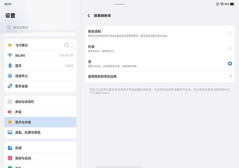Click the 更多连接 link icon

[x=10, y=86]
